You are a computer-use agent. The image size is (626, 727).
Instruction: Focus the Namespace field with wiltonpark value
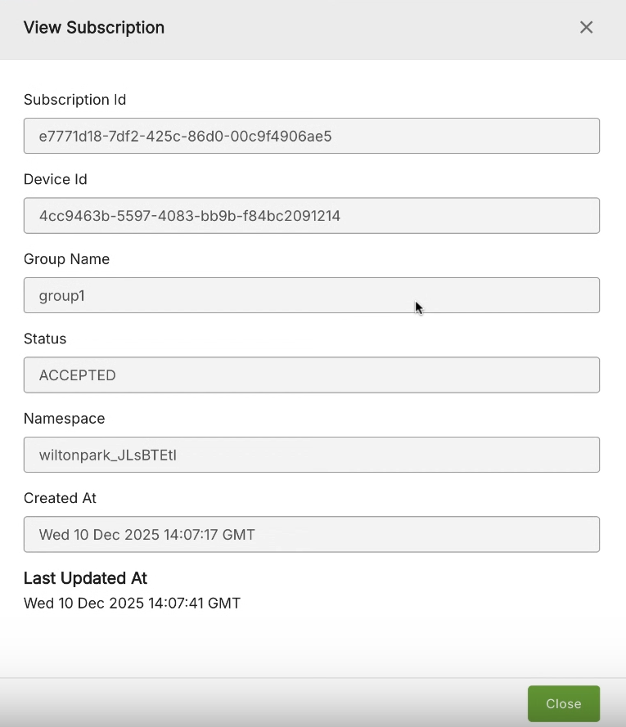click(311, 455)
